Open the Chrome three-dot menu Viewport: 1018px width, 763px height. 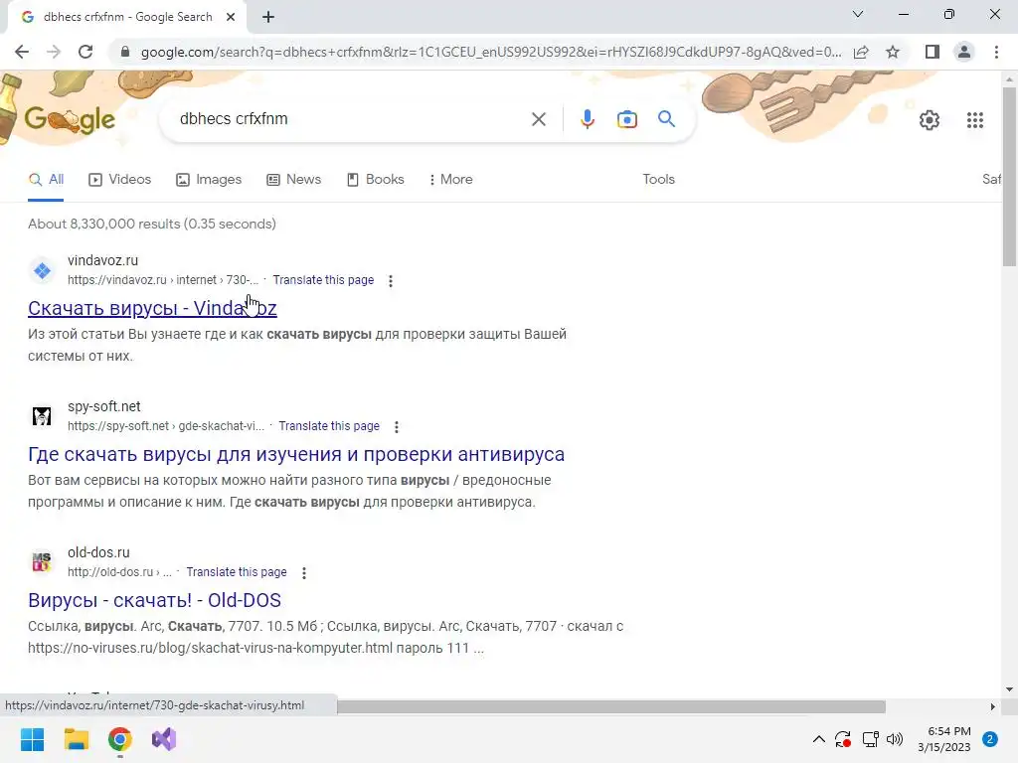pyautogui.click(x=996, y=52)
